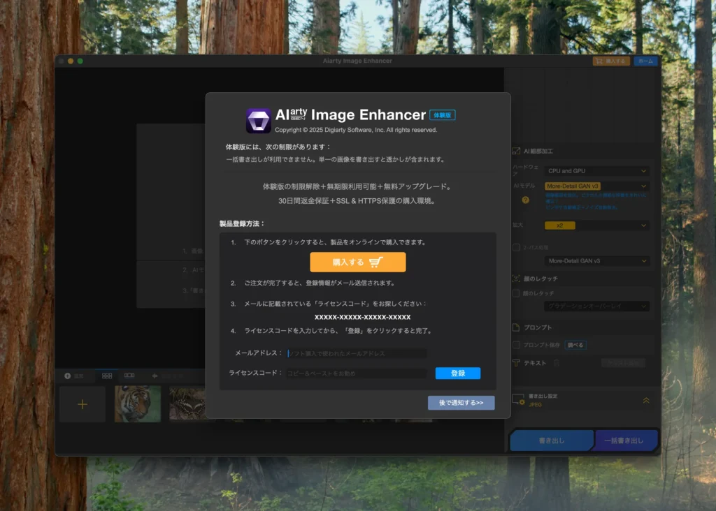Go to ホーム in the top bar
The image size is (716, 511).
[x=645, y=61]
